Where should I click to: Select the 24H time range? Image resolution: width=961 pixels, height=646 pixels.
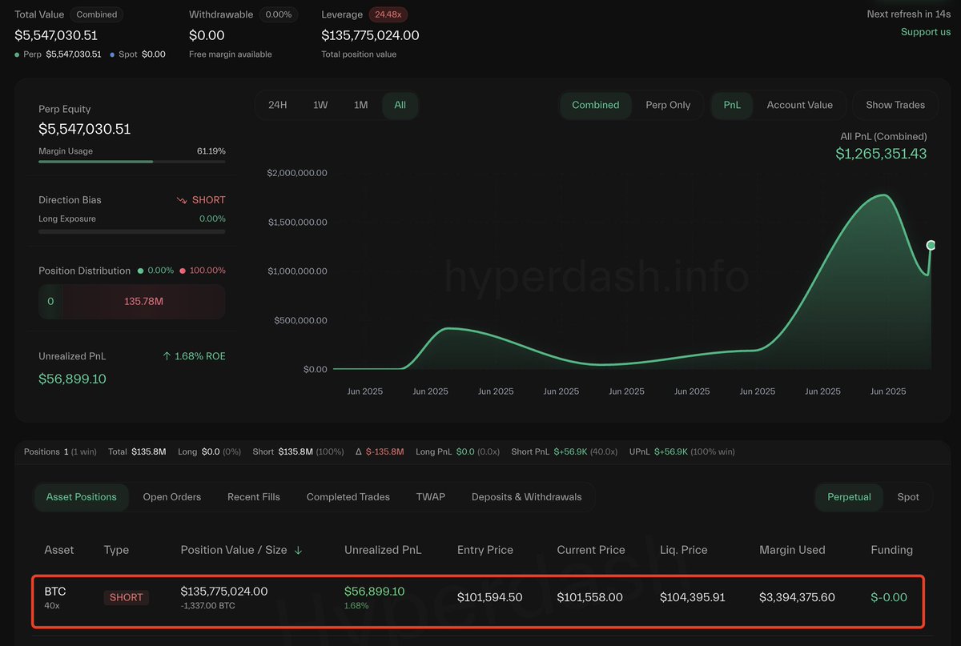click(x=278, y=105)
